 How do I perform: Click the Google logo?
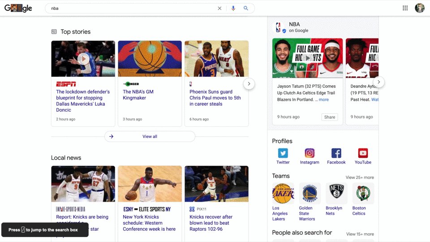point(18,8)
